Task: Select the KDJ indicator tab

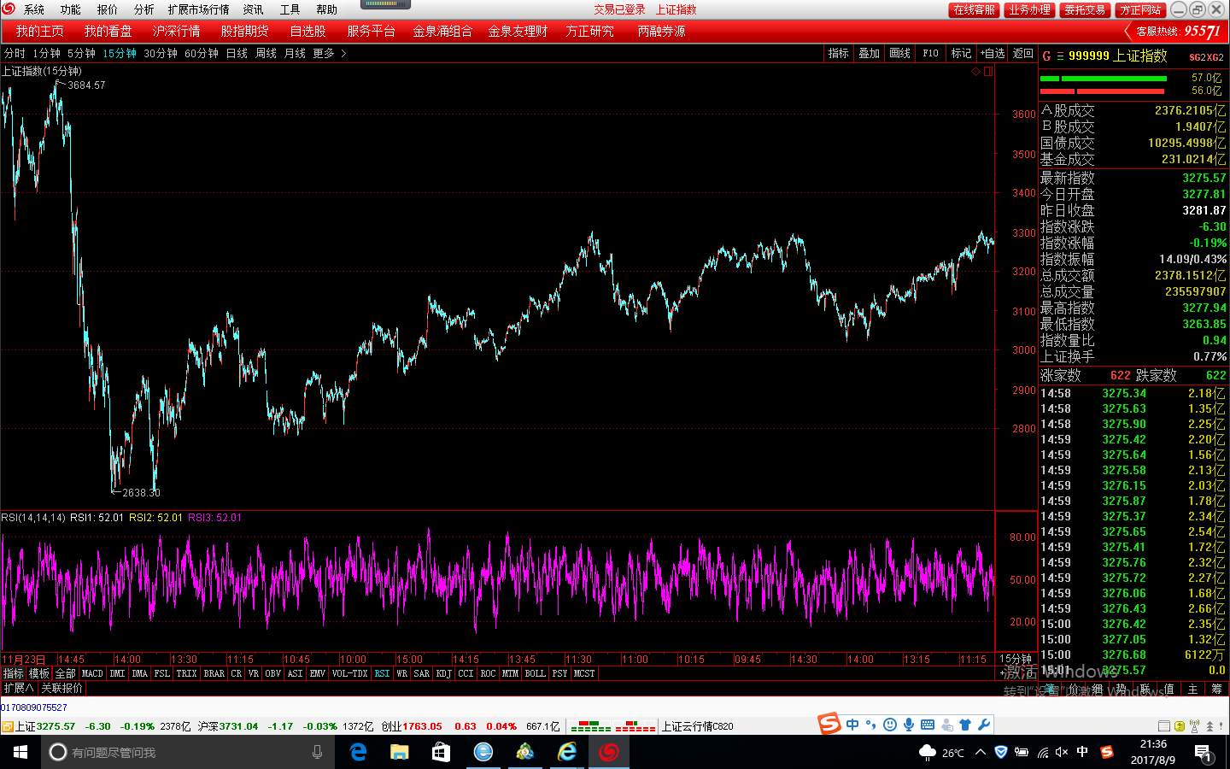Action: (x=444, y=673)
